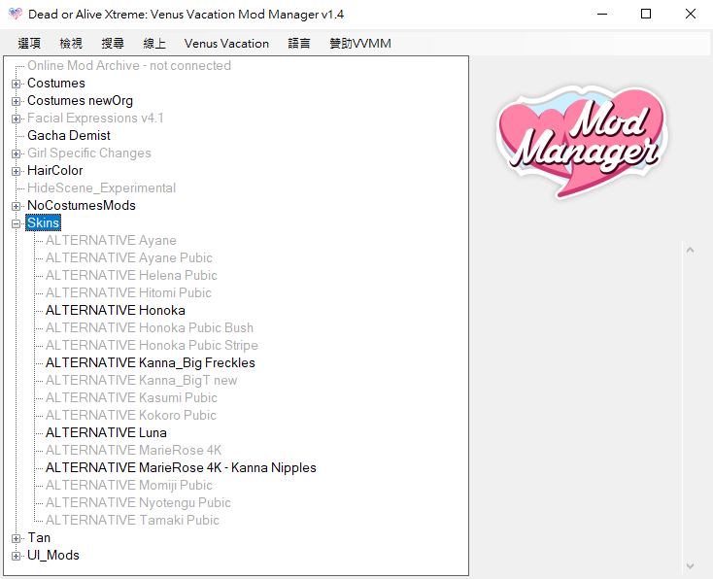This screenshot has width=713, height=579.
Task: Expand the UI_Mods tree node
Action: pyautogui.click(x=17, y=556)
